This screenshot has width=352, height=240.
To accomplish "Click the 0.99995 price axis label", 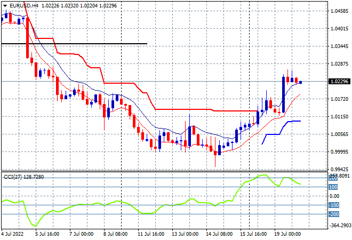I will coord(340,152).
